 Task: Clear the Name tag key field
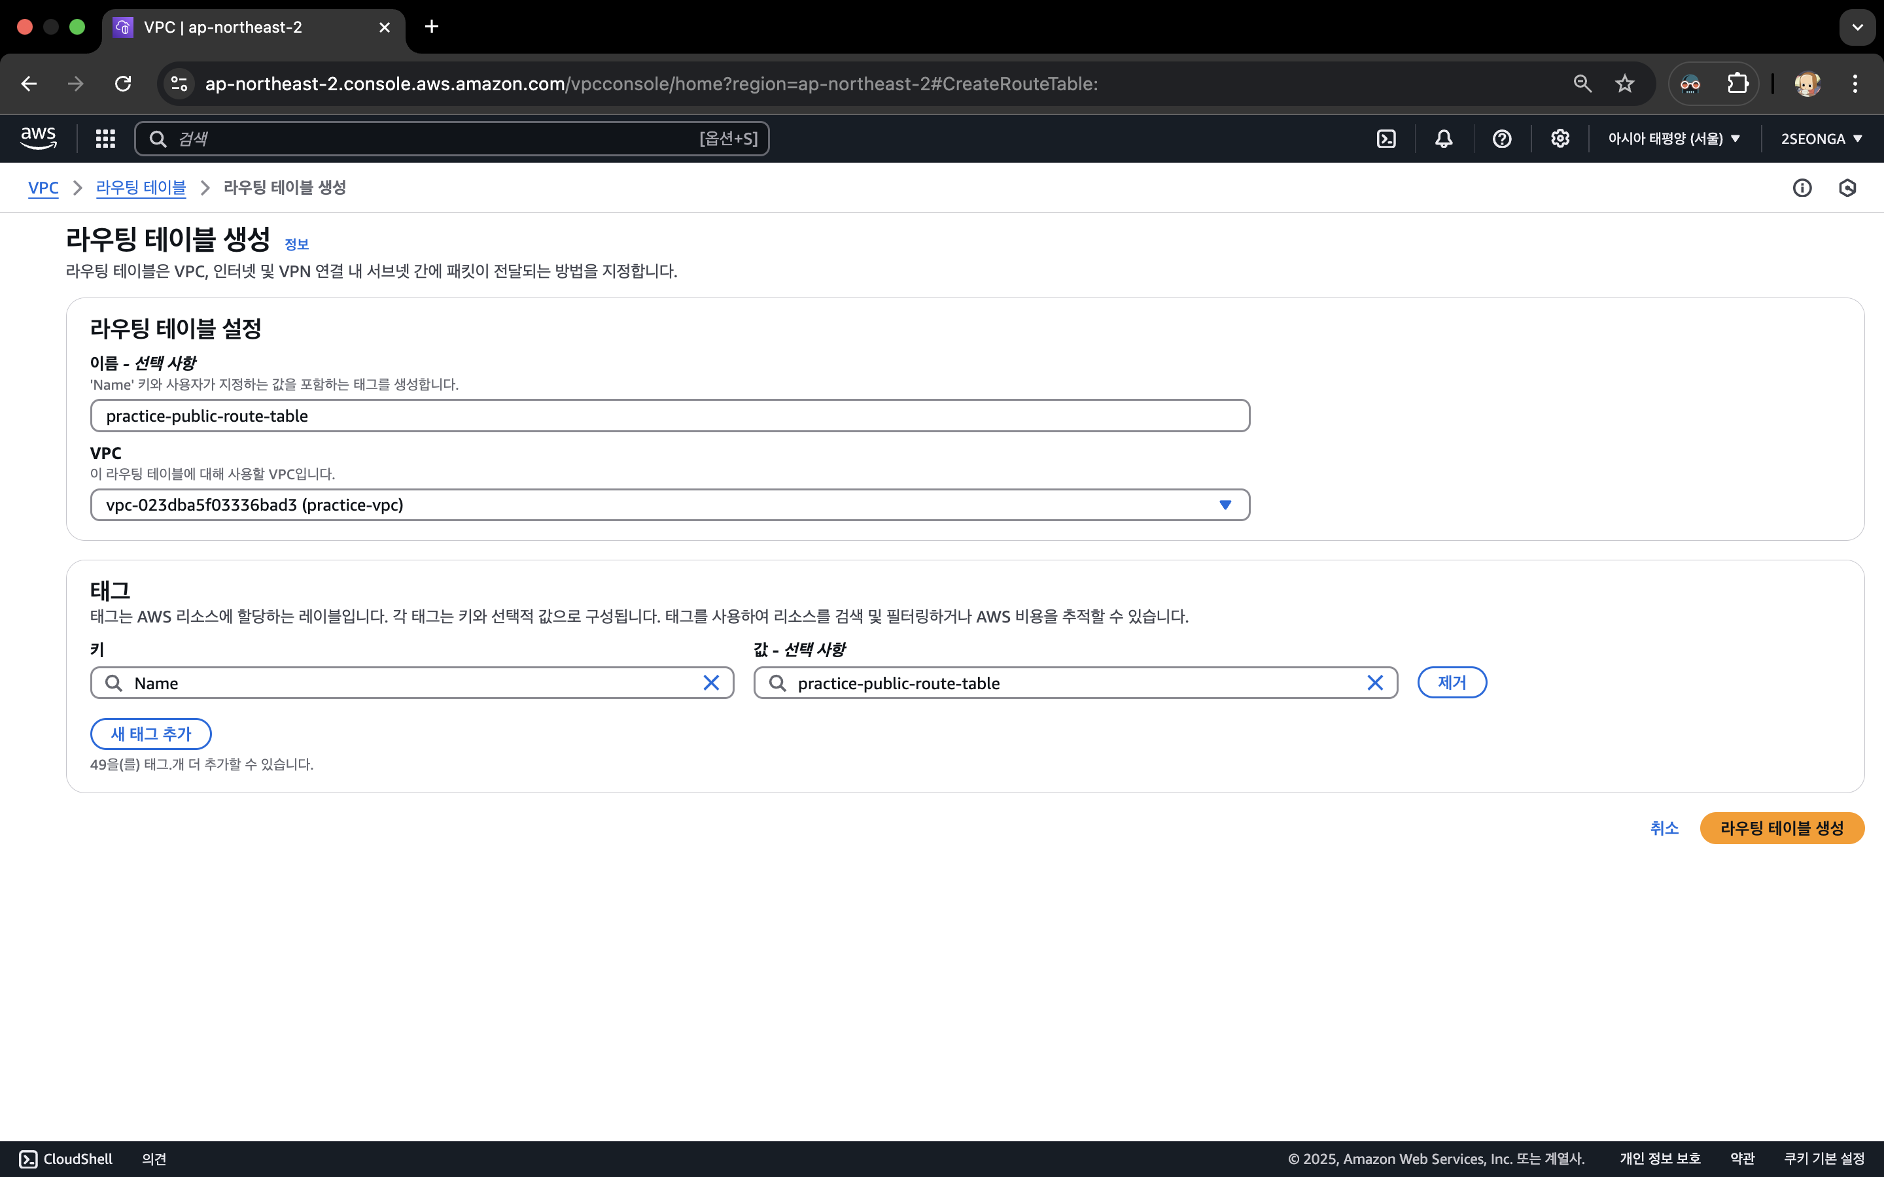pos(711,683)
